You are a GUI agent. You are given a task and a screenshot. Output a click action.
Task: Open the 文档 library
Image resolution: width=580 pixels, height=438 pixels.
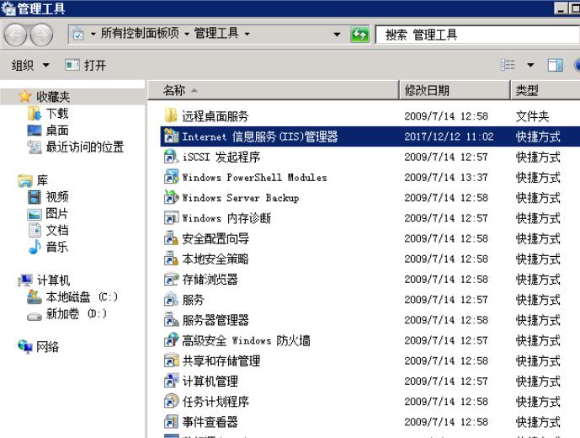(x=57, y=230)
